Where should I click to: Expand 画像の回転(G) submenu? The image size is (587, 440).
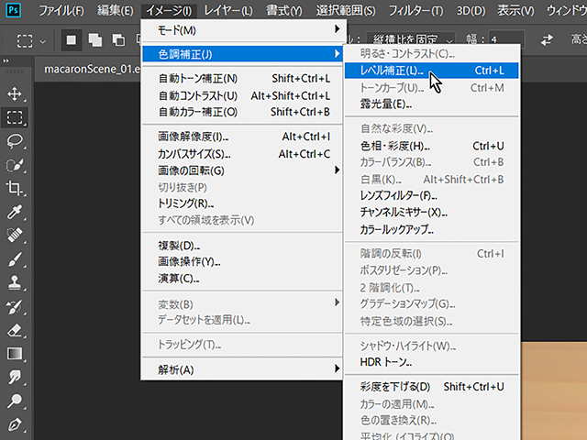(242, 170)
